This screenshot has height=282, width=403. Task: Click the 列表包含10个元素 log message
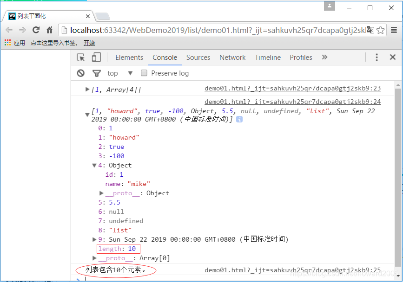click(115, 270)
